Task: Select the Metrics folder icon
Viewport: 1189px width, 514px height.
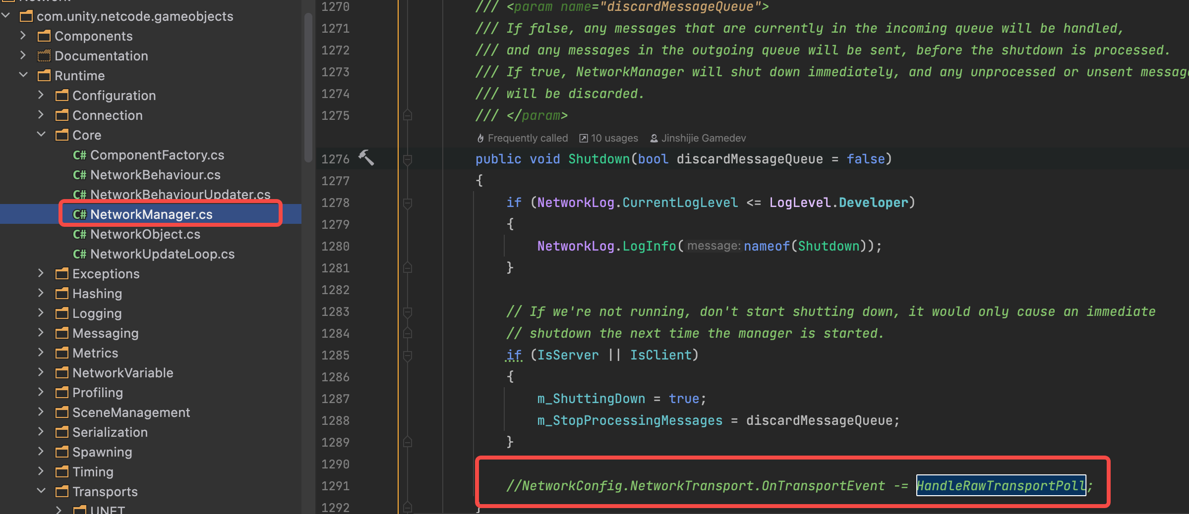Action: point(62,353)
